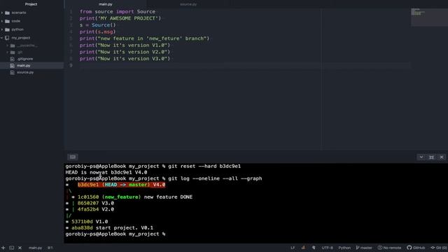Collapse the 'my_project' root chevron
The height and width of the screenshot is (252, 448).
[2, 38]
